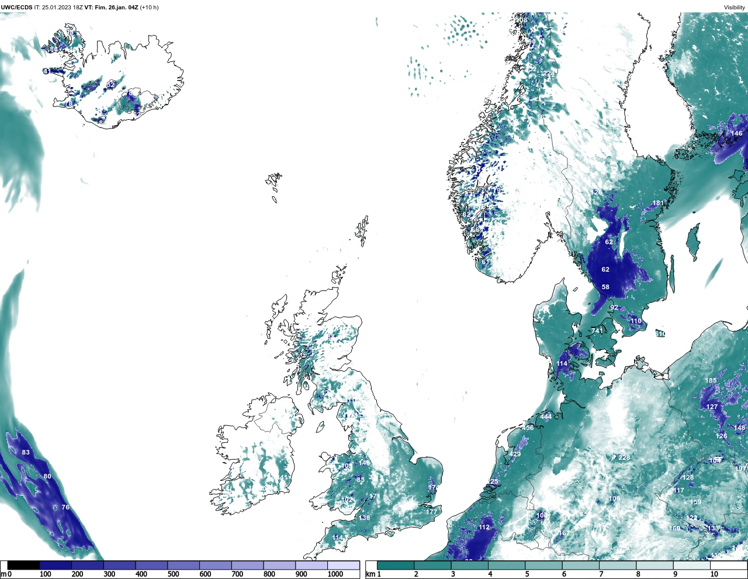Select the 900–1000 m legend swatch

point(311,566)
